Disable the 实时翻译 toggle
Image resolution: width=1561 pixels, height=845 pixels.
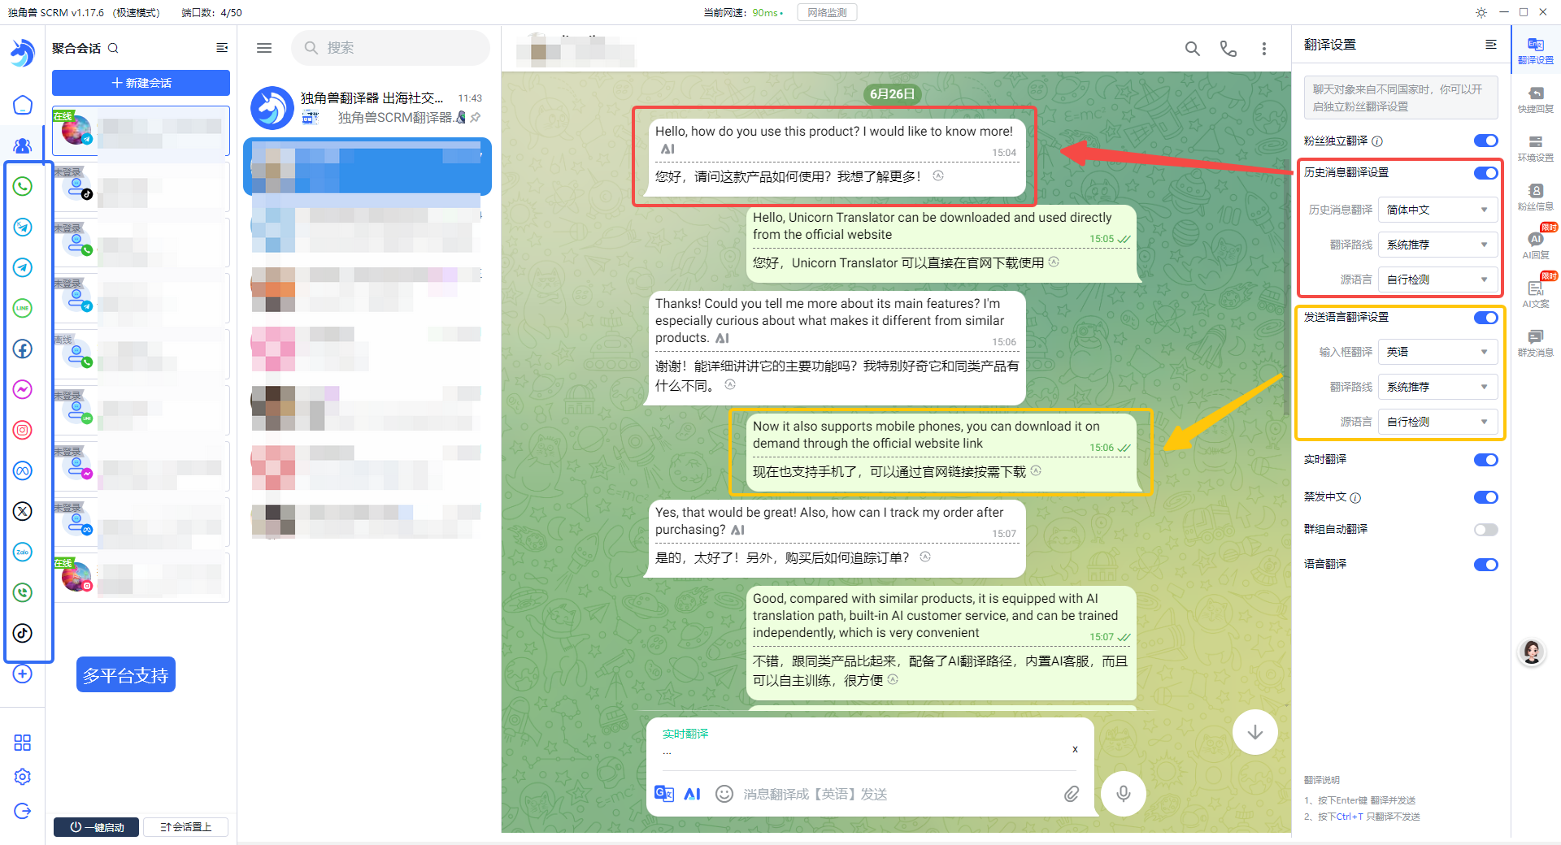(1486, 459)
